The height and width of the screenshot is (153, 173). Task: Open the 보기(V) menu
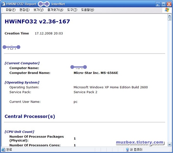[x=39, y=10]
